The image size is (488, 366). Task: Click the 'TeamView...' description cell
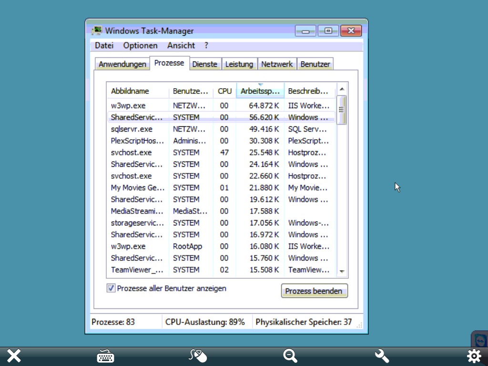[x=308, y=270]
